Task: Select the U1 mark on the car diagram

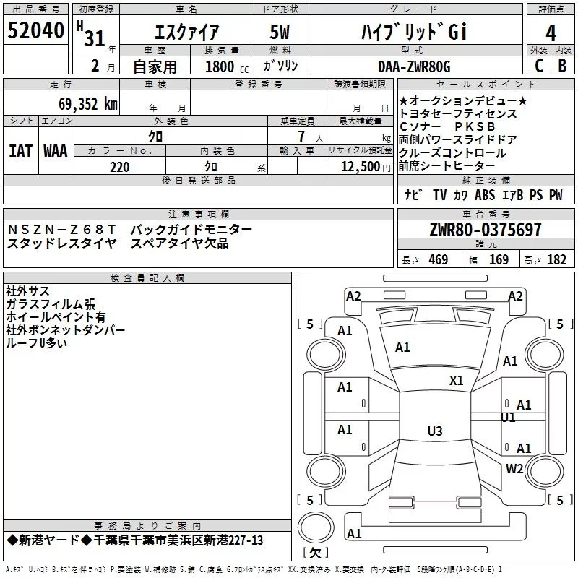Action: coord(509,418)
